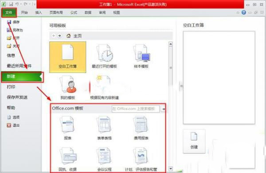Click the save icon in quick access toolbar

click(11, 4)
